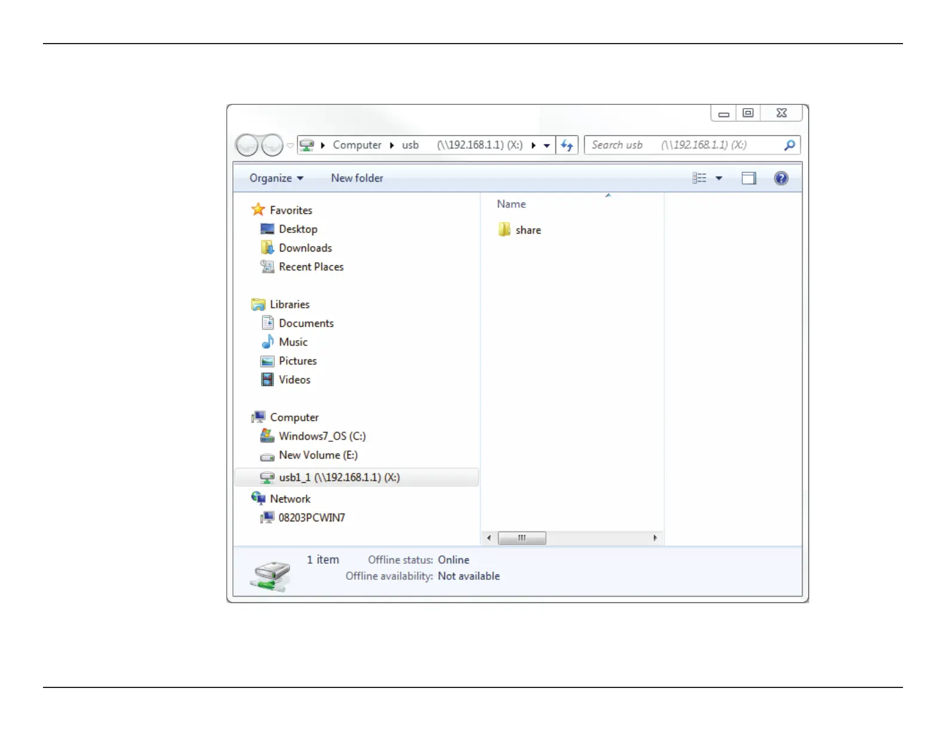This screenshot has height=731, width=946.
Task: Open Recent Places in the sidebar
Action: [x=311, y=267]
